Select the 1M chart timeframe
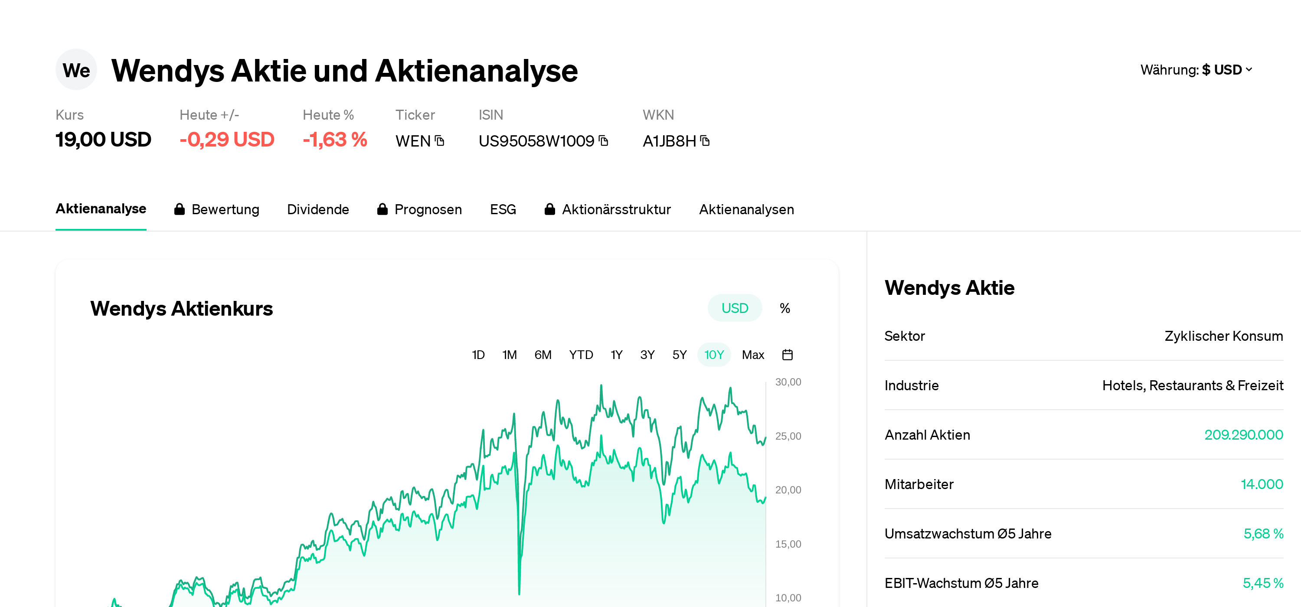The image size is (1301, 607). 510,355
